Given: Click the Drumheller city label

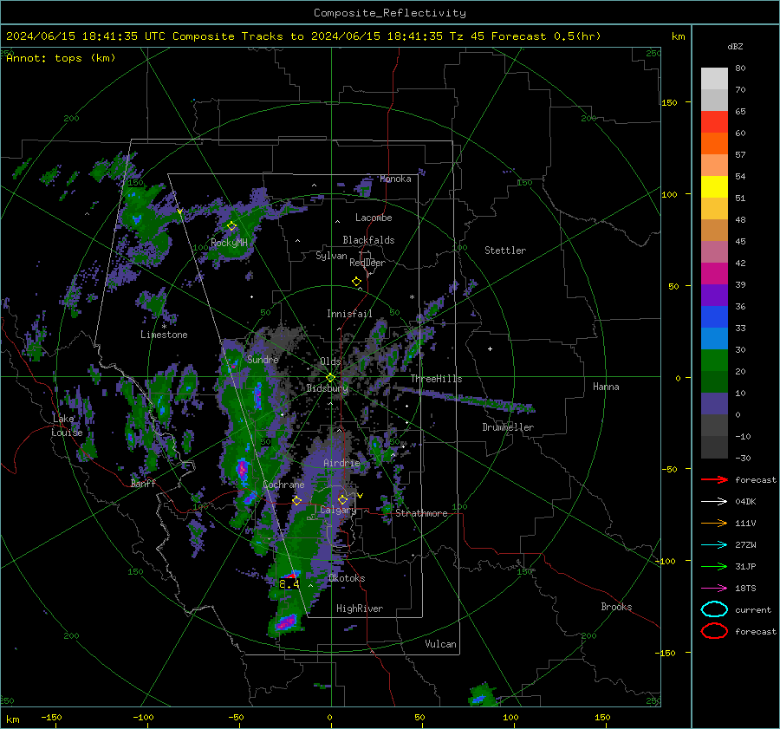Looking at the screenshot, I should (508, 427).
